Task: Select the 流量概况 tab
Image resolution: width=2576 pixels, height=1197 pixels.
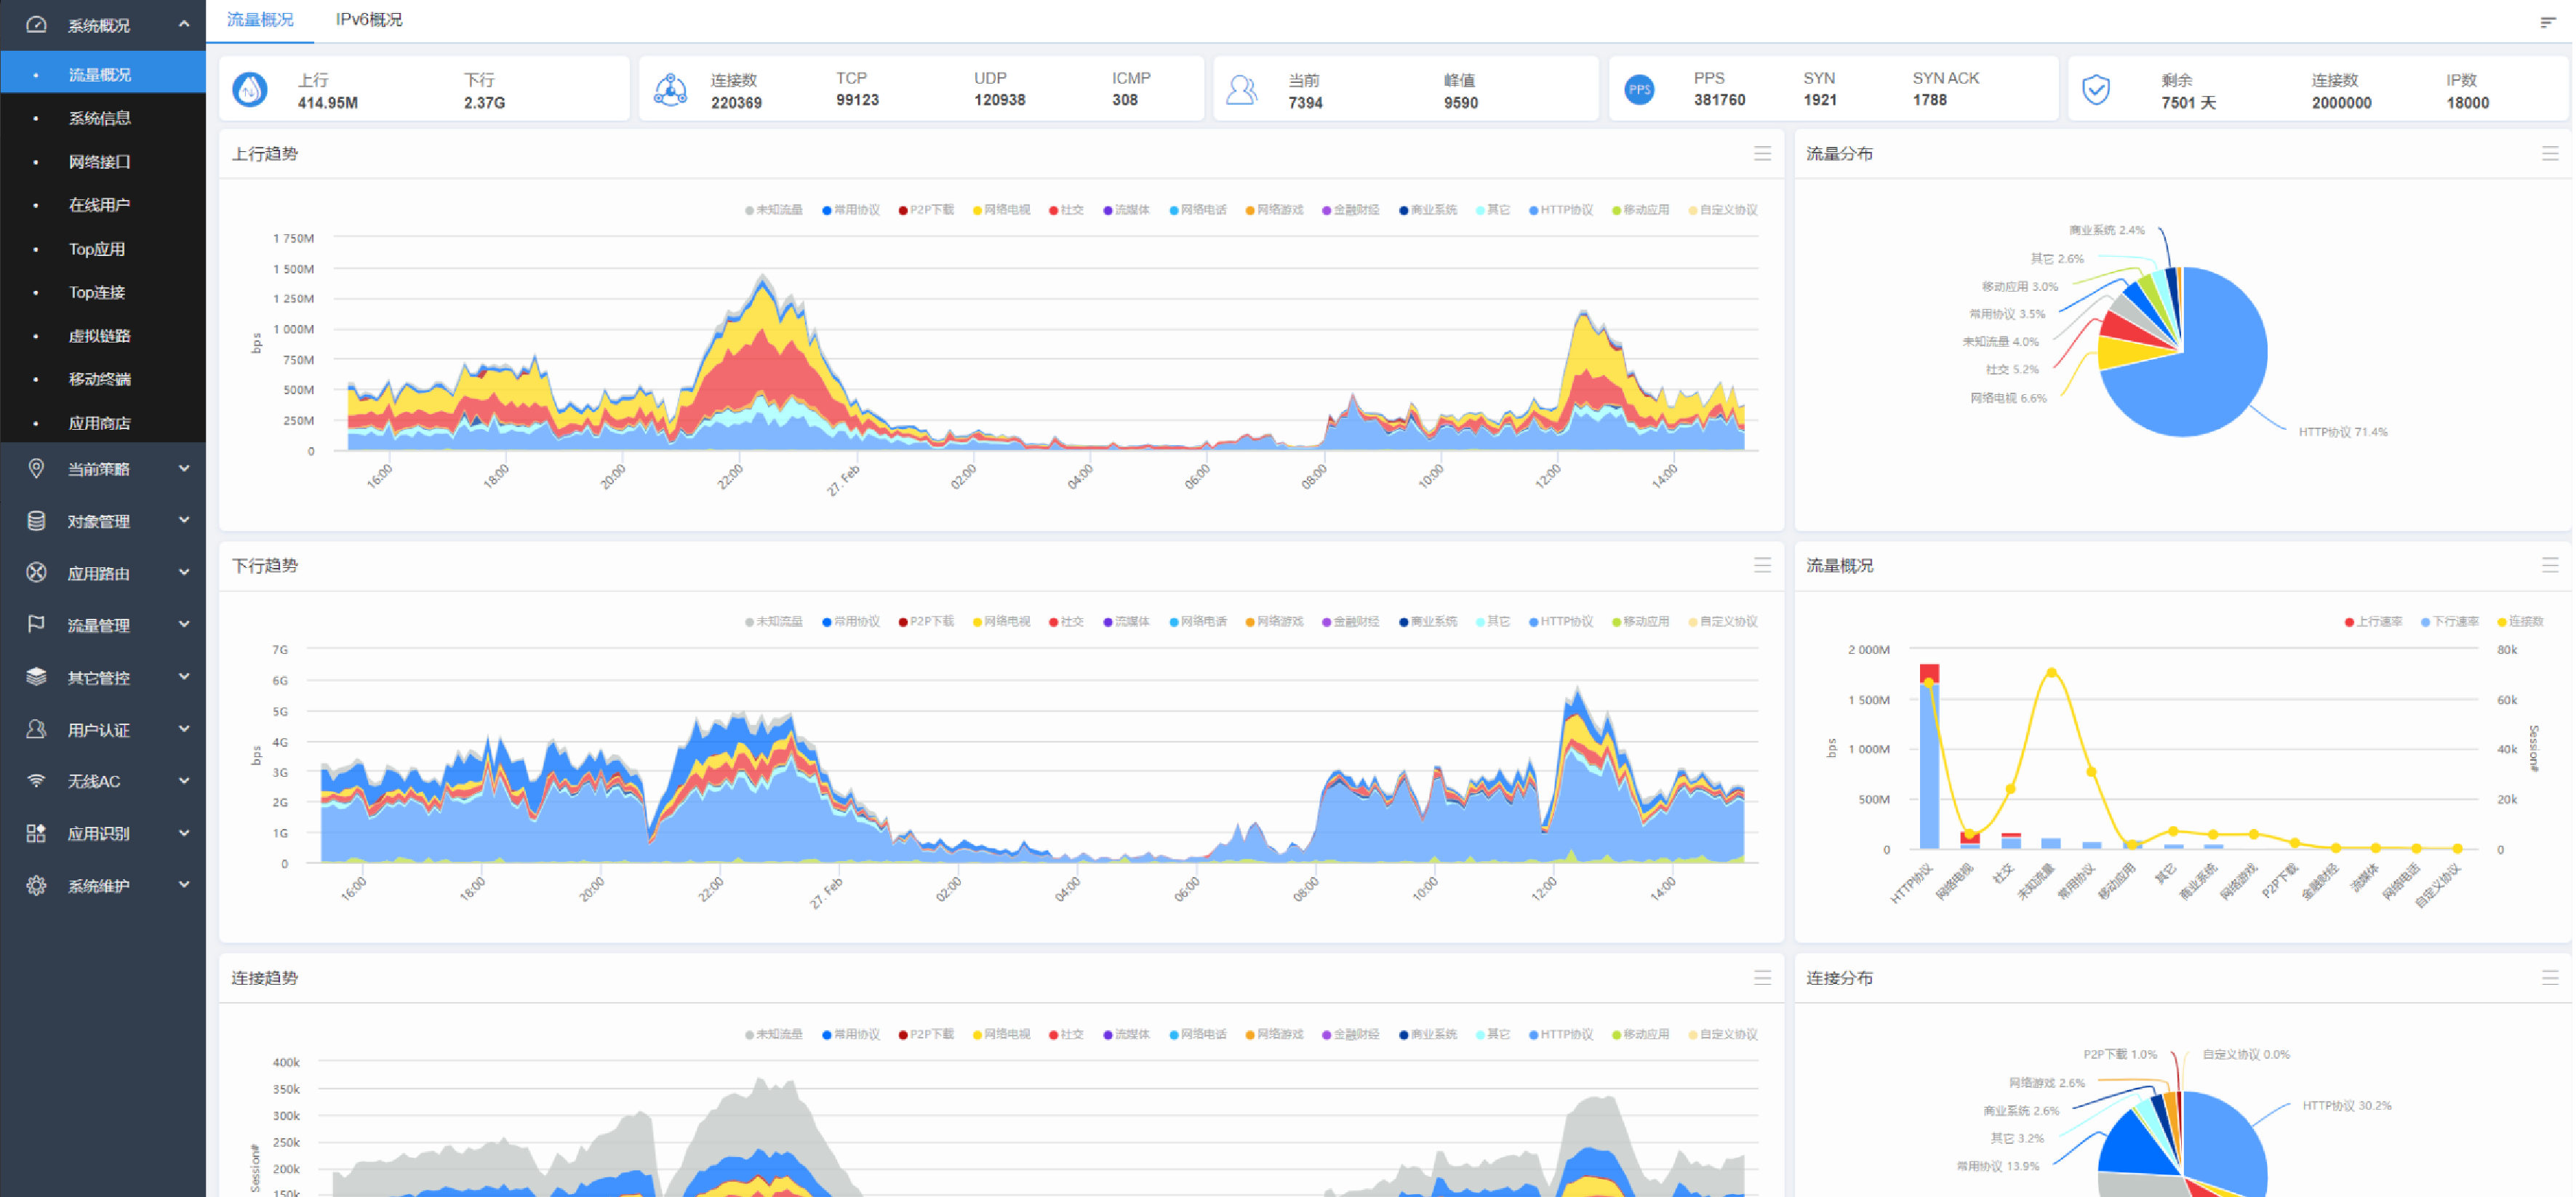Action: click(x=260, y=20)
